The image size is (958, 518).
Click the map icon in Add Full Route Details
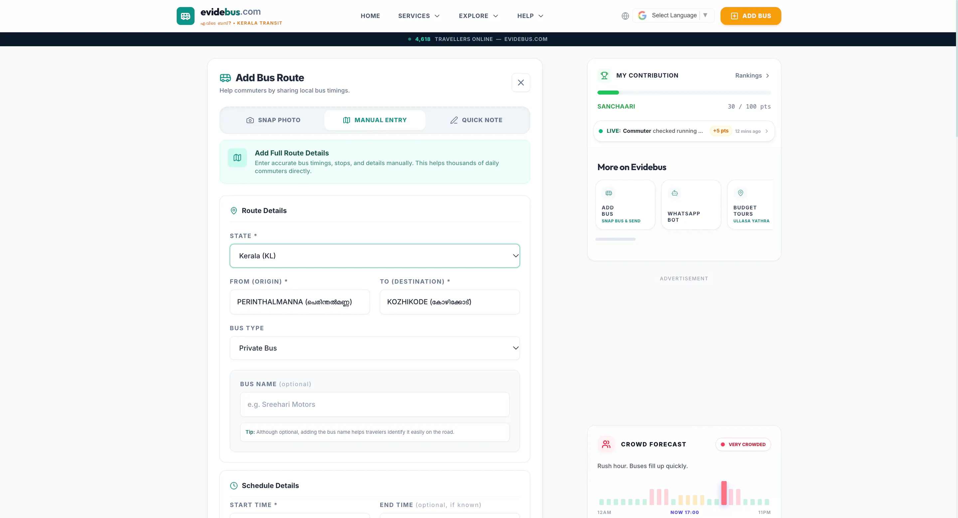[x=237, y=158]
